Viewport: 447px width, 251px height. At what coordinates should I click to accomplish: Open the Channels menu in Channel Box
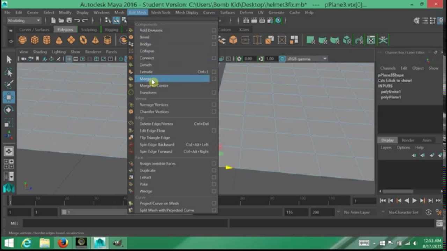(388, 68)
